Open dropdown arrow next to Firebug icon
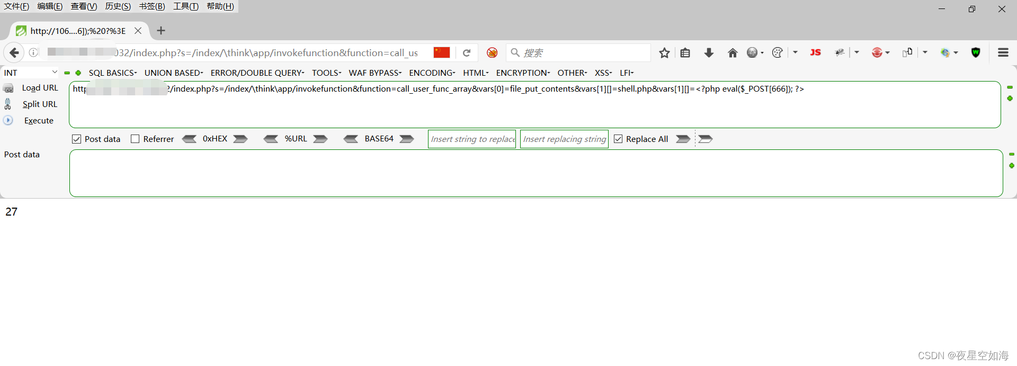The image size is (1017, 366). tap(857, 52)
